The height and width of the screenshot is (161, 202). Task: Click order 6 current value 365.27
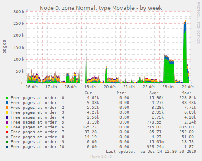(89, 127)
